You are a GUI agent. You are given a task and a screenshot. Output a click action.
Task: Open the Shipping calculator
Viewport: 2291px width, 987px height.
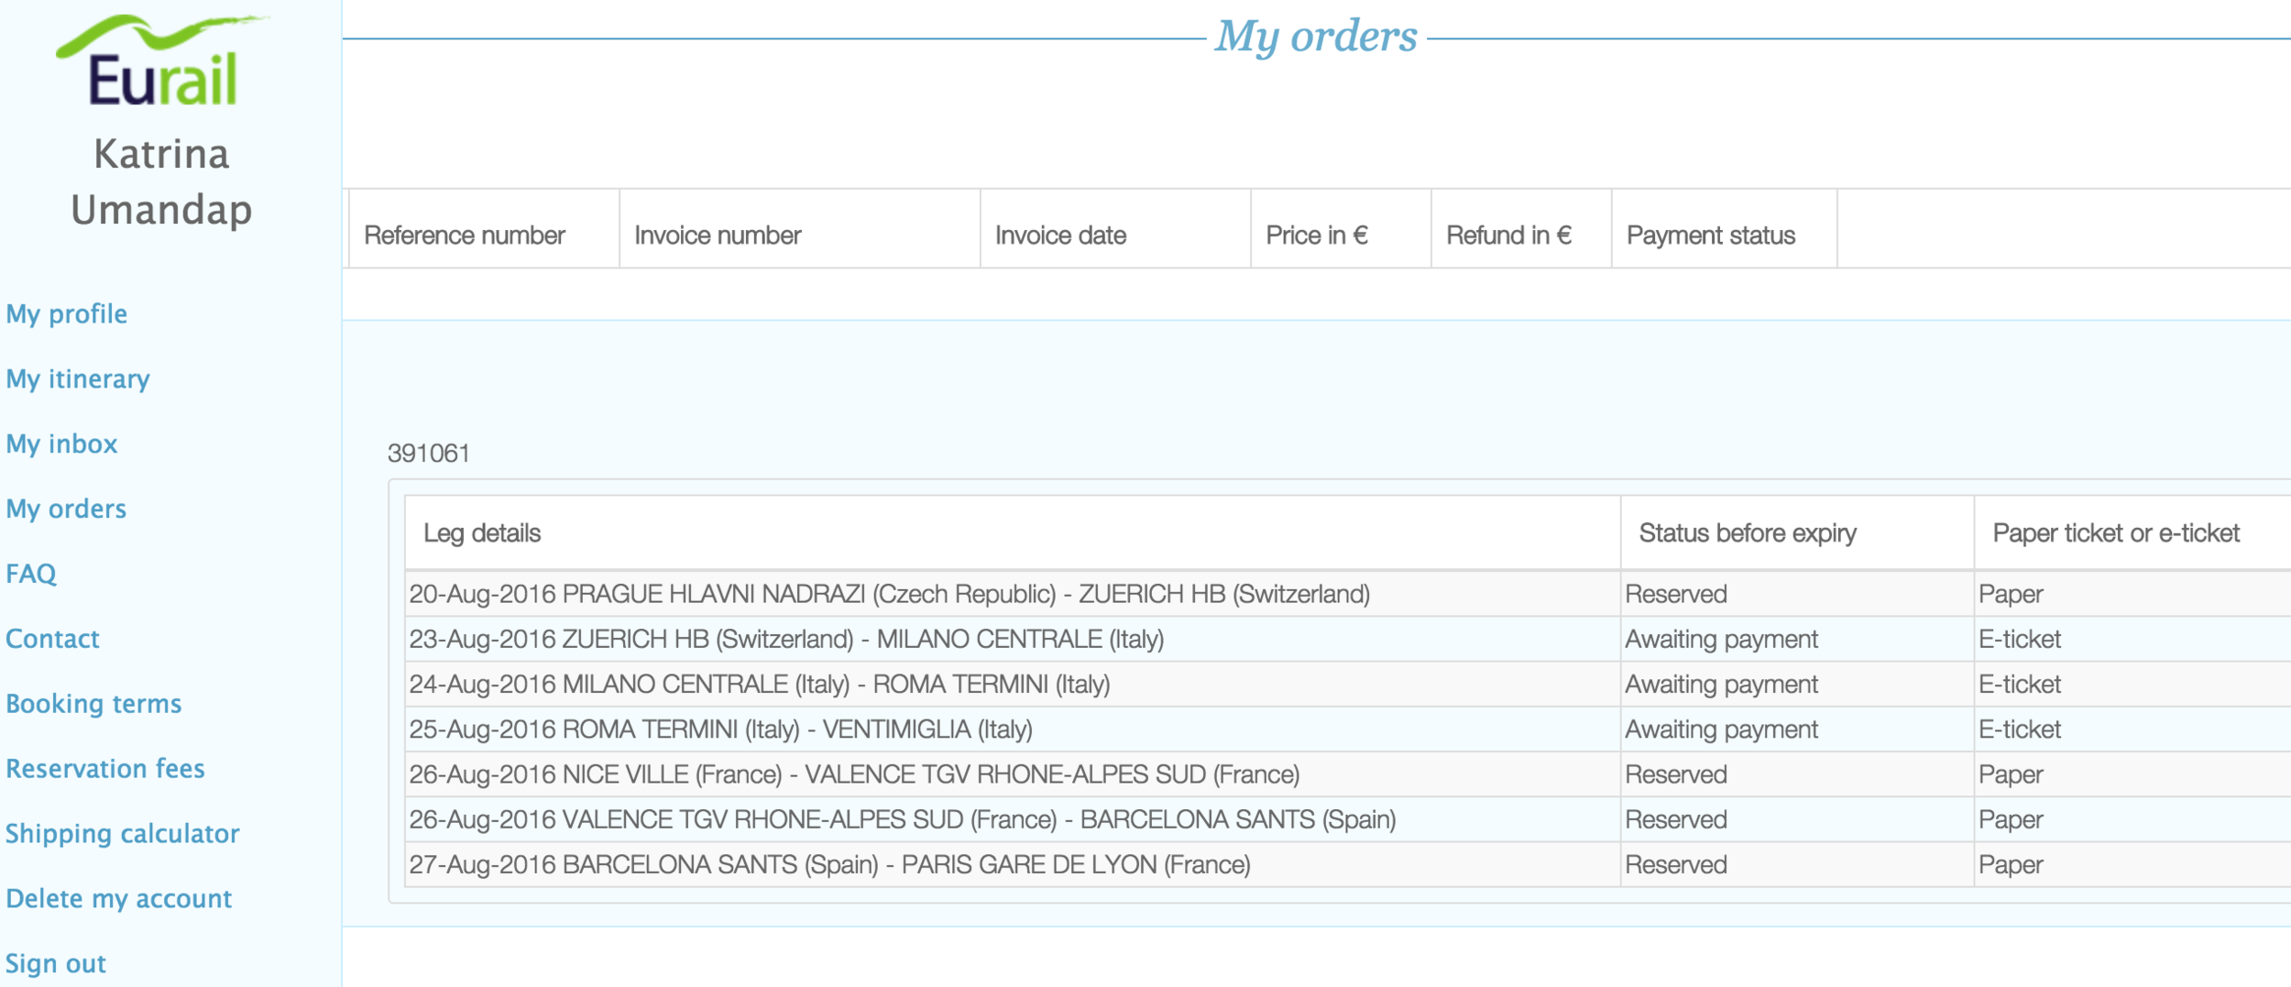(123, 834)
